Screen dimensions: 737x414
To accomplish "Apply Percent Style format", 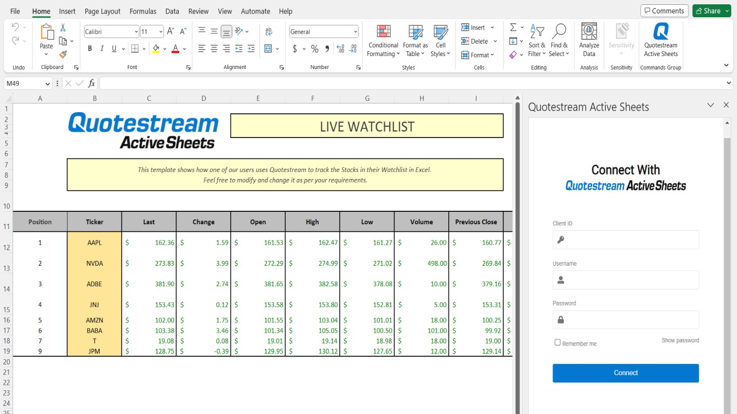I will click(315, 49).
